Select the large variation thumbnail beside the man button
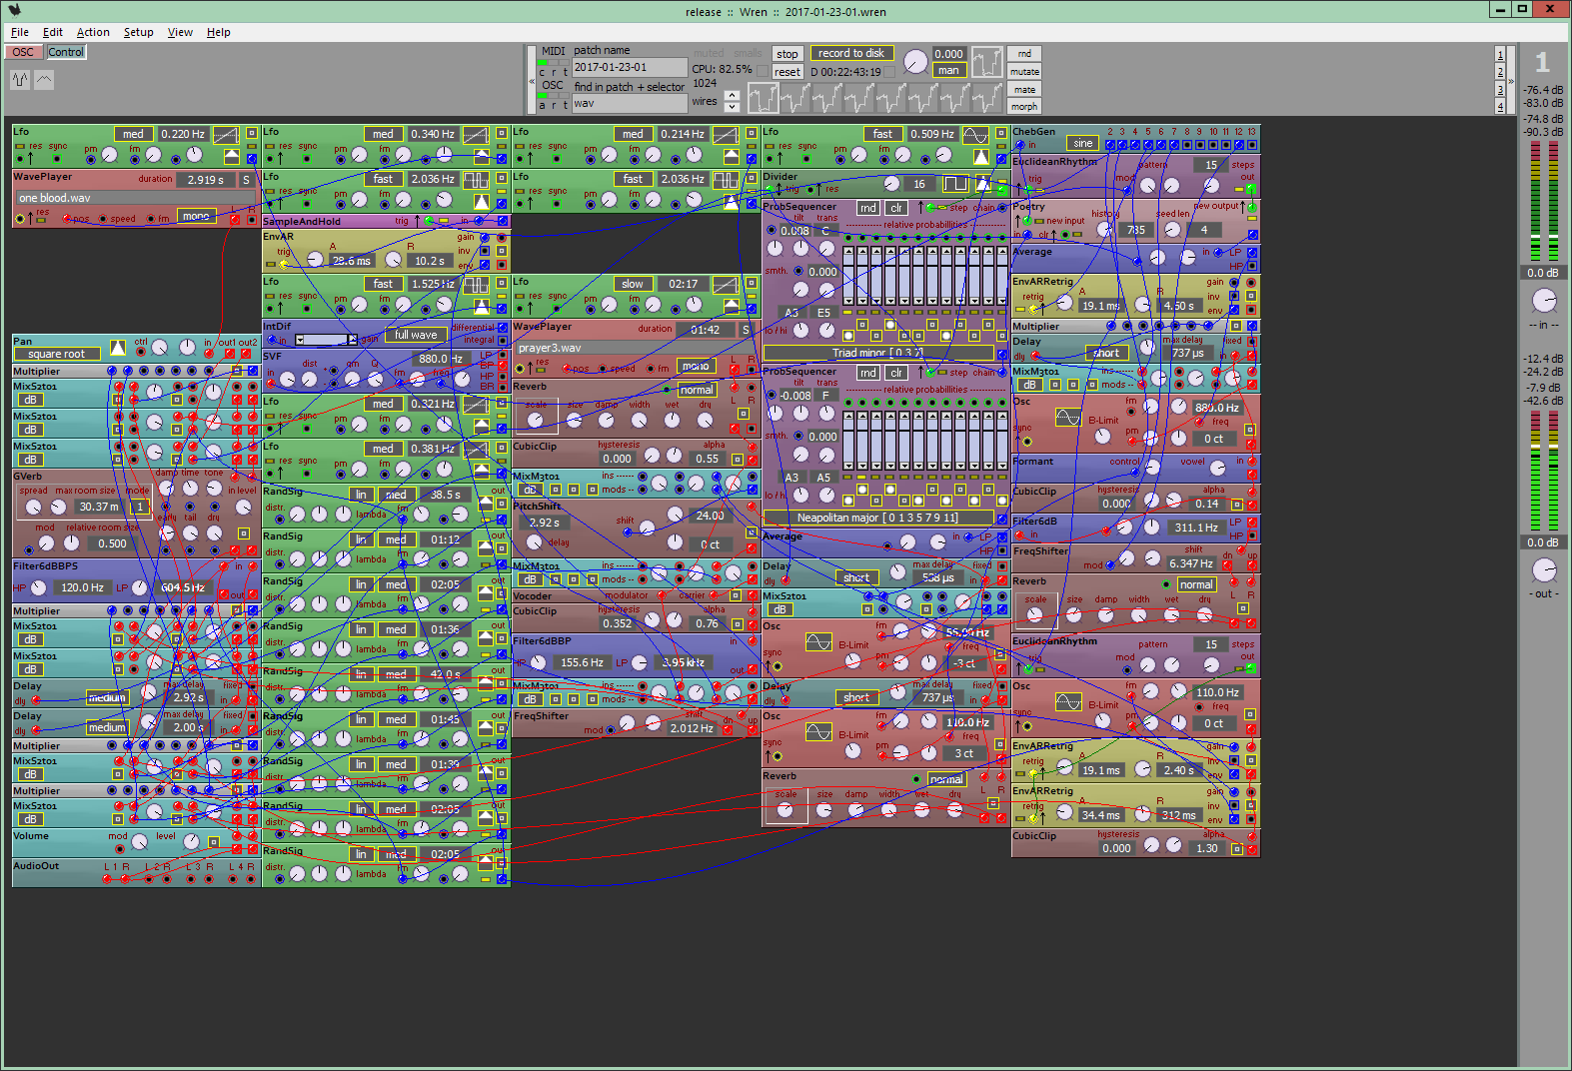 pos(987,62)
